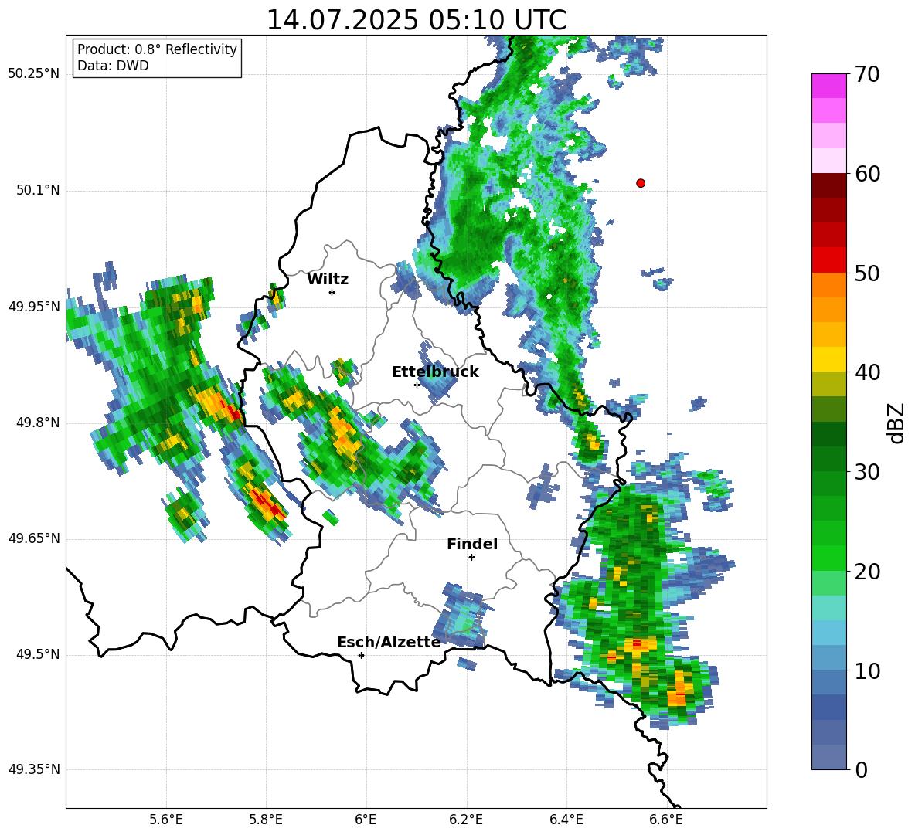This screenshot has width=915, height=835.
Task: Click the 5.6°E longitude tick label
Action: 166,820
